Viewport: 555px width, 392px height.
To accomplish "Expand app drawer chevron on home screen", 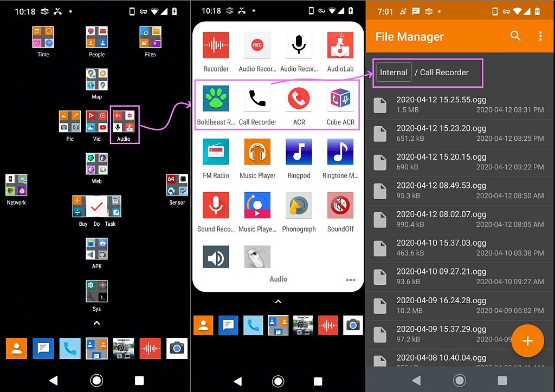I will (96, 323).
